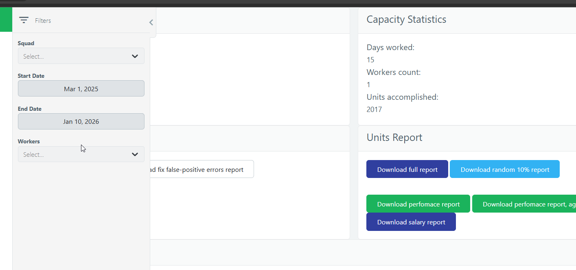Click the Filters funnel icon
Image resolution: width=576 pixels, height=270 pixels.
pyautogui.click(x=24, y=20)
